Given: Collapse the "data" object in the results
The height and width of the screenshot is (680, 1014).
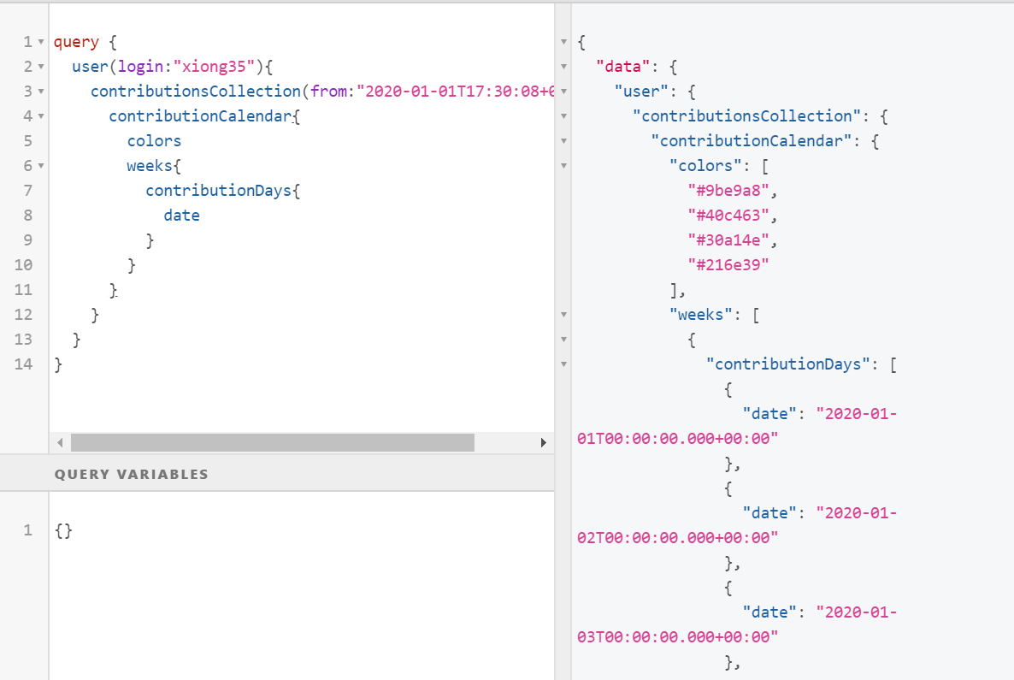Looking at the screenshot, I should tap(564, 66).
